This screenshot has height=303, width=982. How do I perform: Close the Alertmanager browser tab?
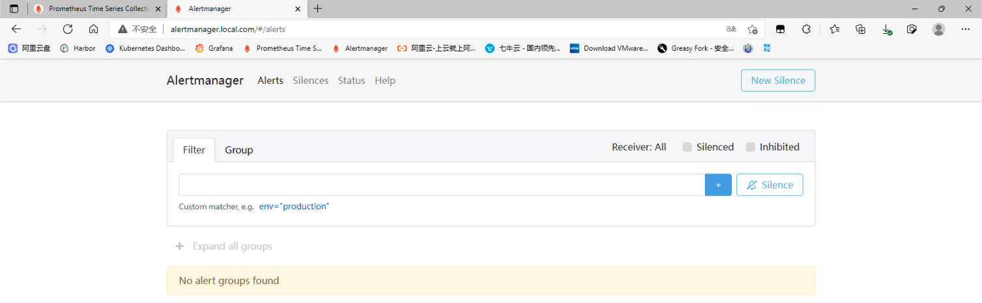(298, 9)
